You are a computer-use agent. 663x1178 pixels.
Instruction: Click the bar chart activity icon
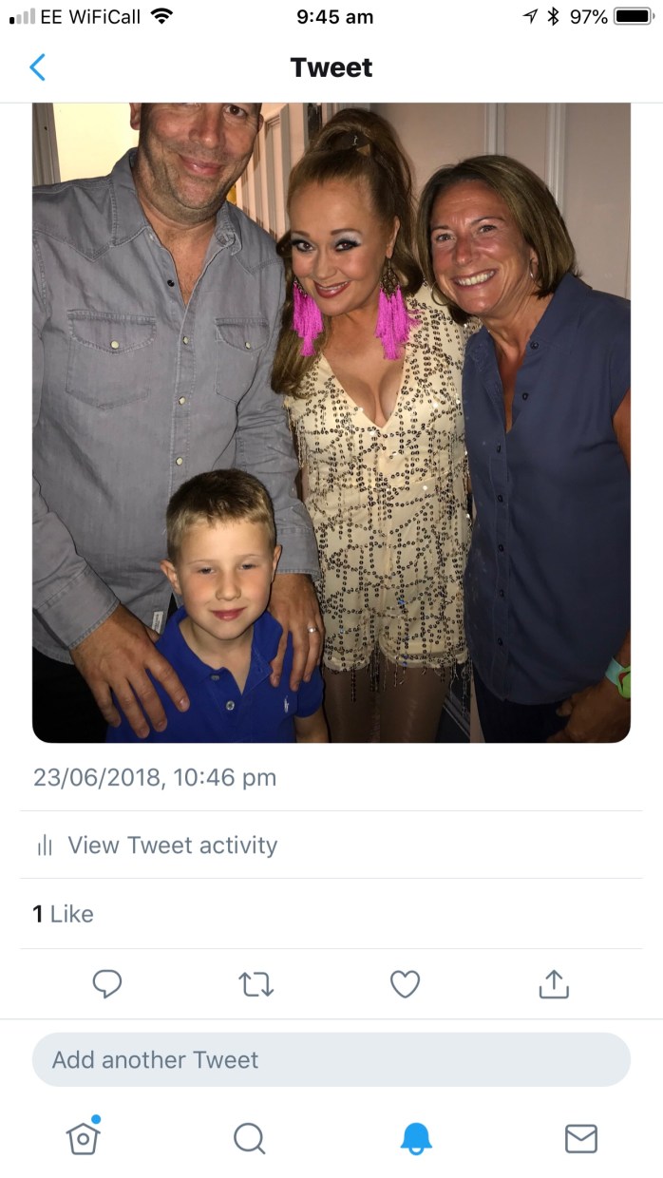click(x=45, y=845)
